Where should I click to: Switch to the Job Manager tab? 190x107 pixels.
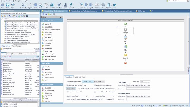[x=140, y=11]
